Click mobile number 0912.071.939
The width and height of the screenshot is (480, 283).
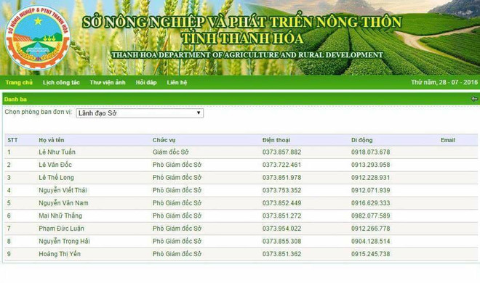tap(371, 191)
